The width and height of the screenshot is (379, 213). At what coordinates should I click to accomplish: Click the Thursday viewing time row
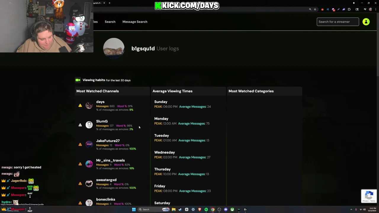pyautogui.click(x=188, y=172)
